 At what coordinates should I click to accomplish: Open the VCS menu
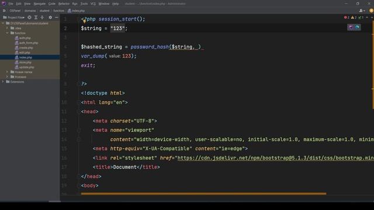93,4
